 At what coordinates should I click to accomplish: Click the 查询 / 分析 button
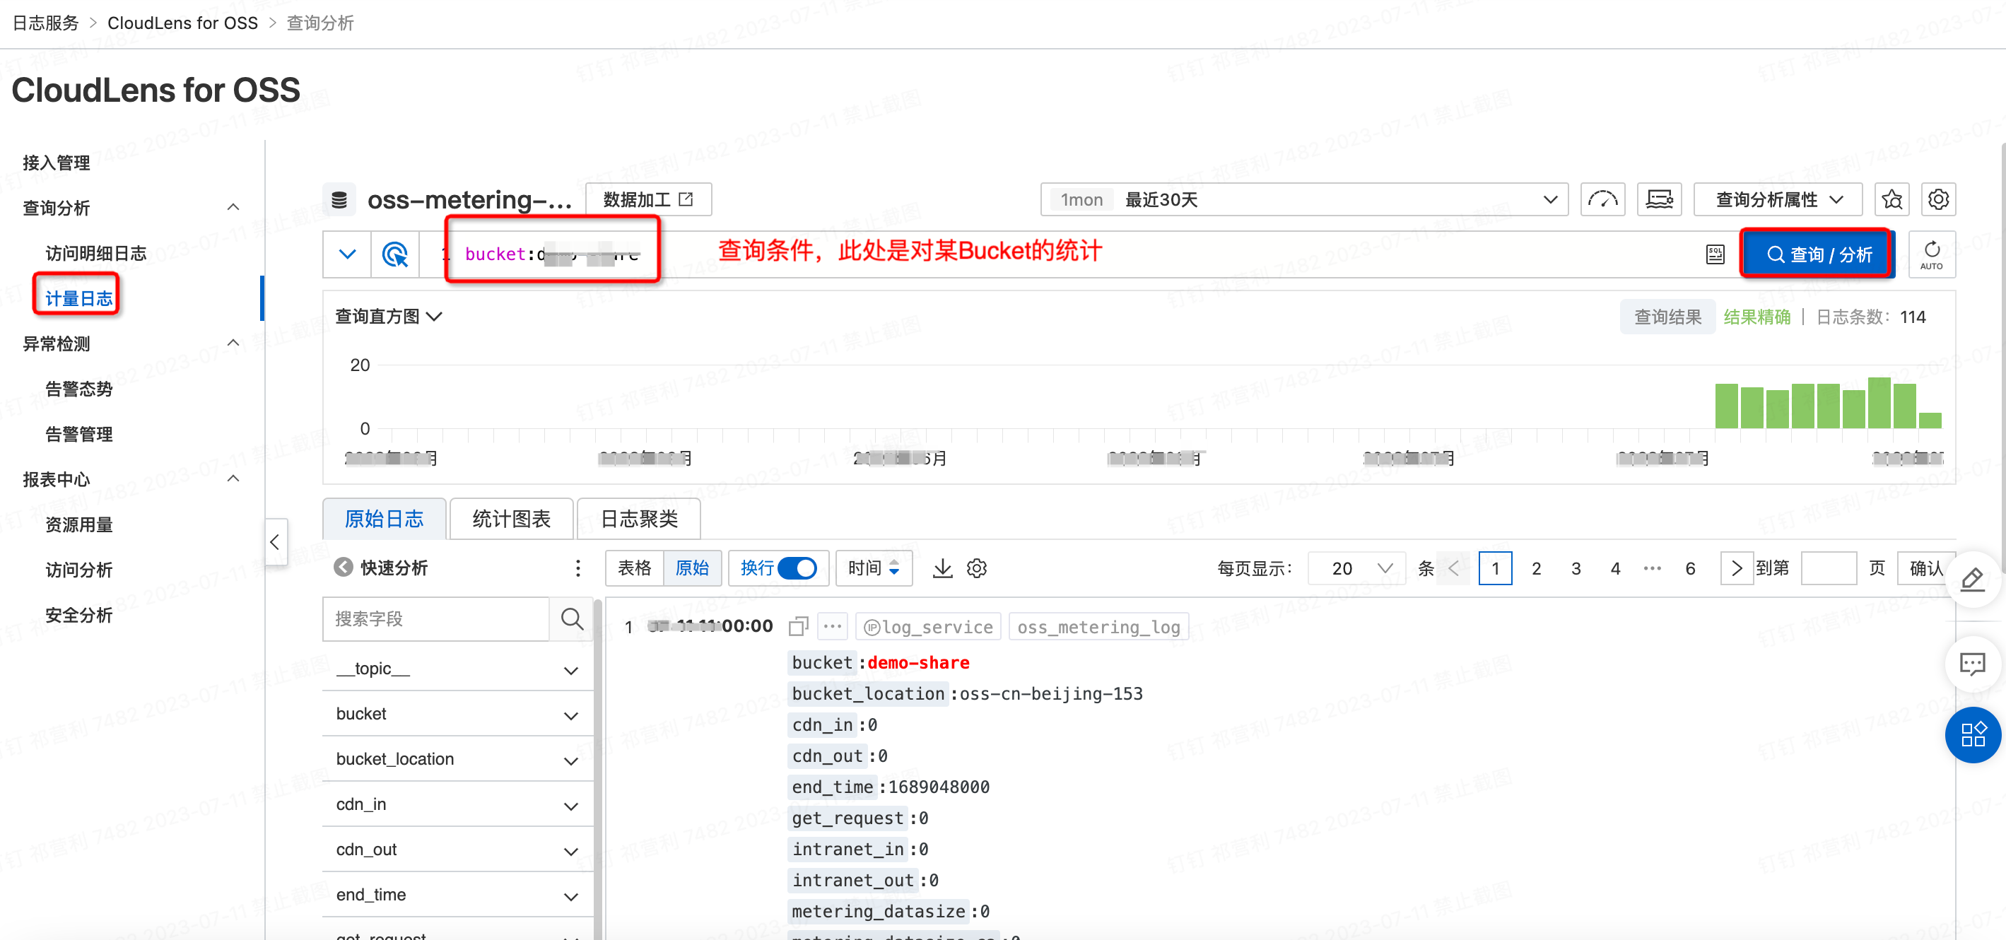[1817, 254]
